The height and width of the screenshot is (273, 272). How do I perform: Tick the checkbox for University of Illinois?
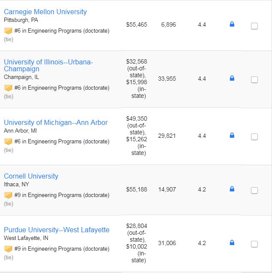pos(254,80)
